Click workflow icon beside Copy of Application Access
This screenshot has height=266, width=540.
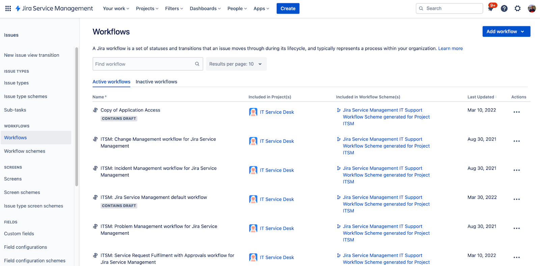point(96,110)
